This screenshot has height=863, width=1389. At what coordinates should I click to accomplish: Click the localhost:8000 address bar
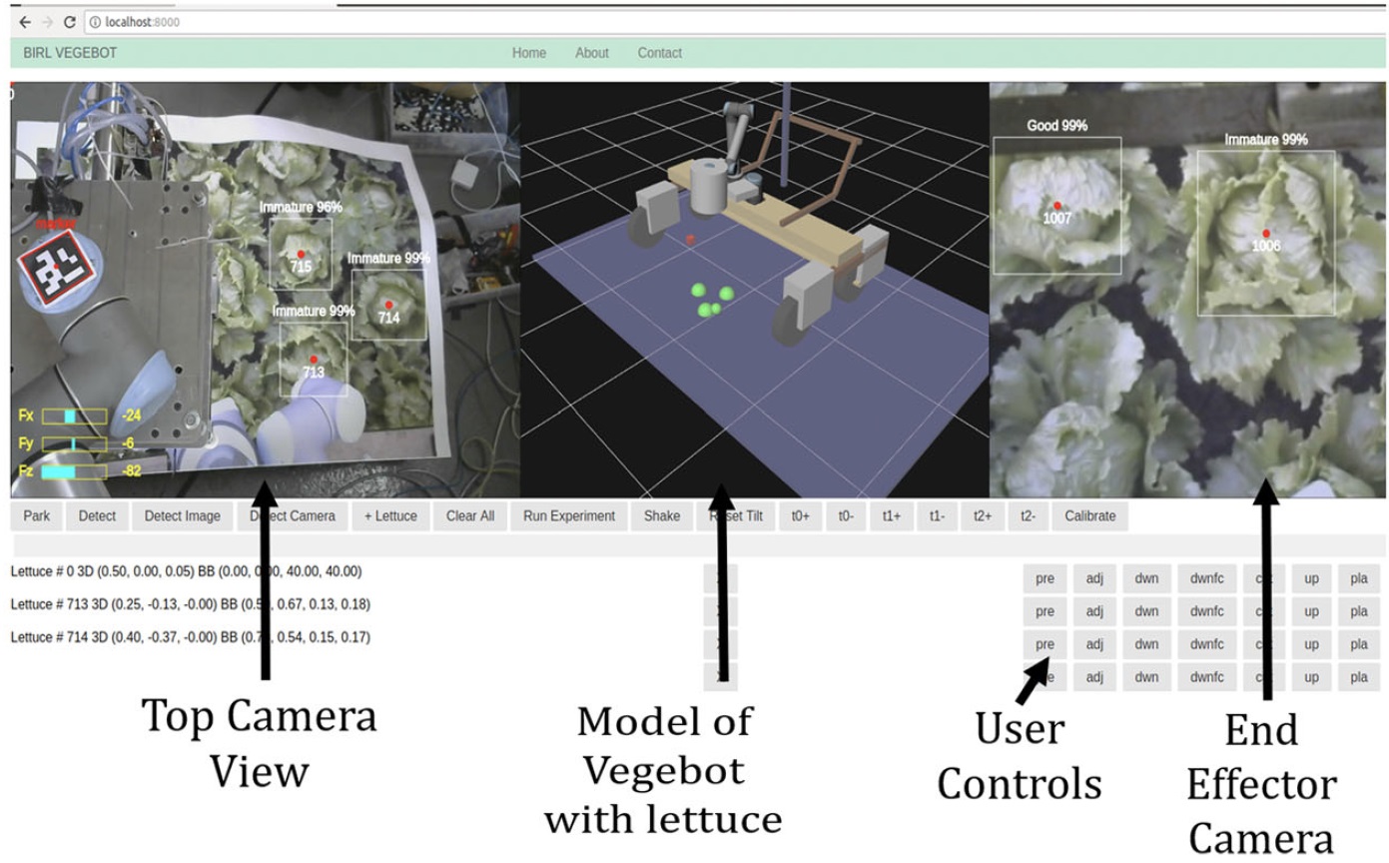[x=734, y=21]
